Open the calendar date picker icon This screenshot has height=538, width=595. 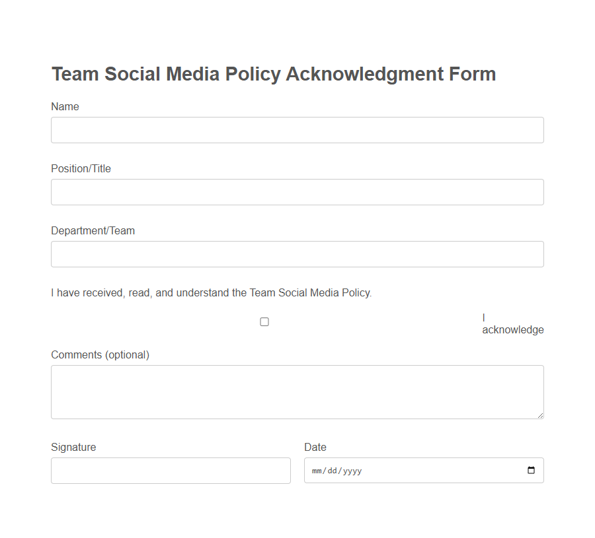(x=532, y=470)
